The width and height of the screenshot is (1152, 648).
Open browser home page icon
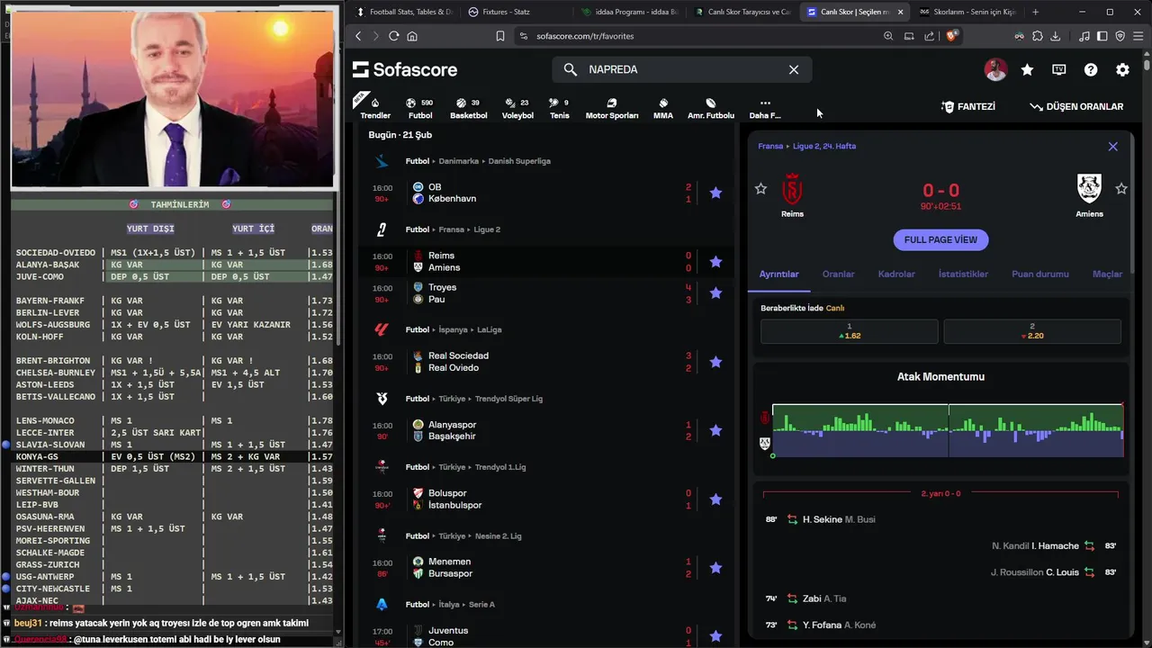point(412,36)
